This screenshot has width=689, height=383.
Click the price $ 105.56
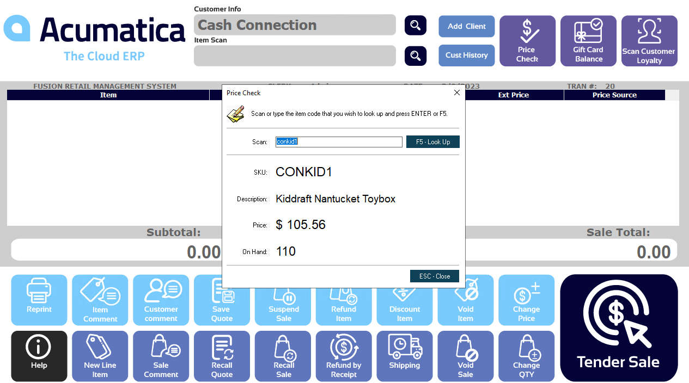tap(301, 225)
